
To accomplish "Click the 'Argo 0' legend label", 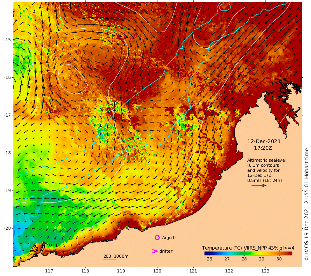I will tap(169, 238).
